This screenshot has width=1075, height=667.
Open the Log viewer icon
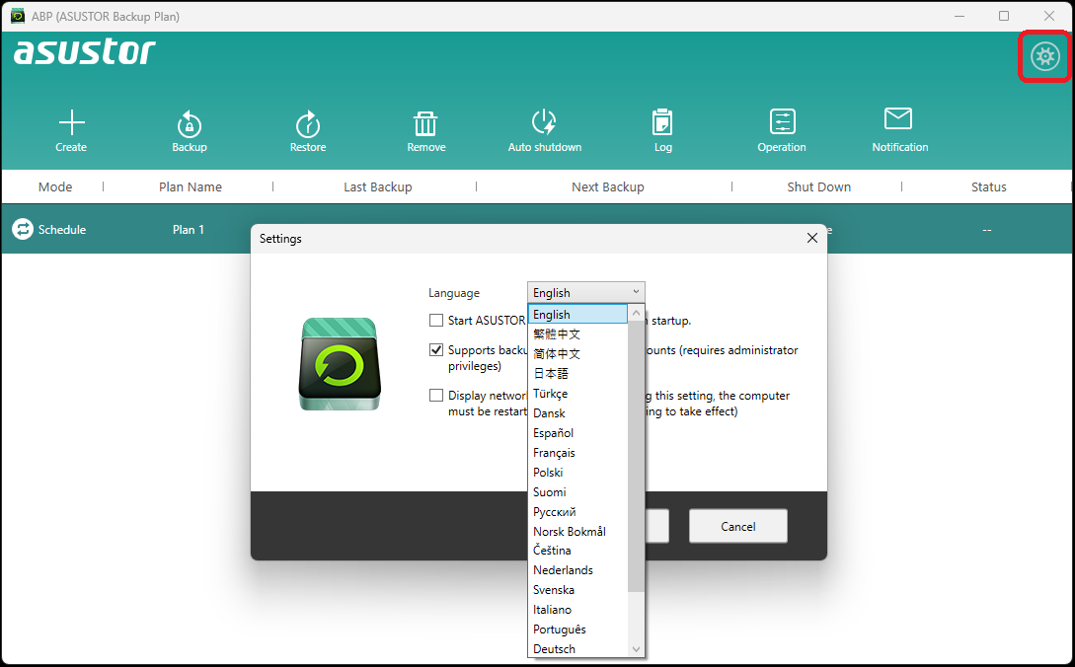point(662,123)
